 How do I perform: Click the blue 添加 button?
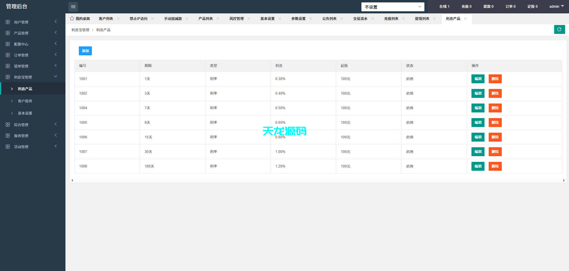(x=85, y=51)
